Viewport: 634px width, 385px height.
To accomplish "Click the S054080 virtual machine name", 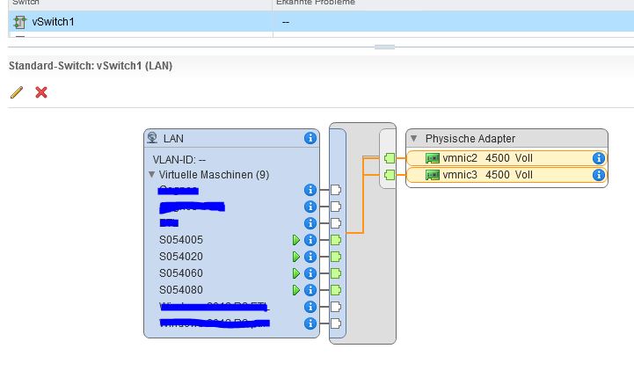I will (181, 290).
